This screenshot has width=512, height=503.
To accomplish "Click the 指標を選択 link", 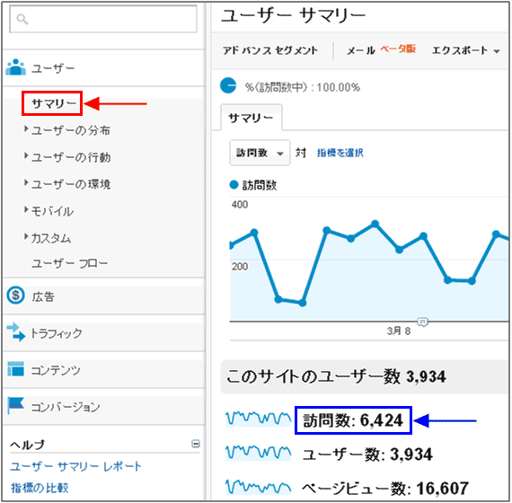I will click(x=340, y=153).
